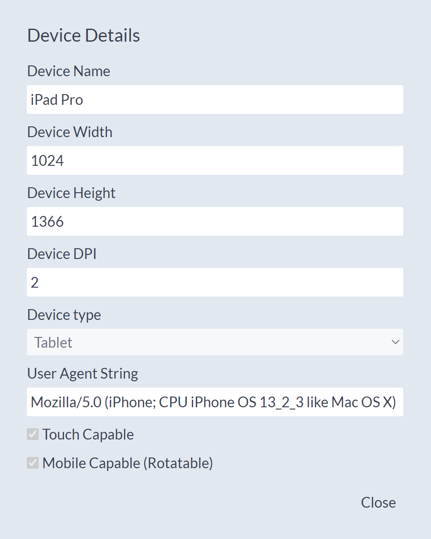Screen dimensions: 431x539
Task: Click the User Agent String text field
Action: point(215,402)
